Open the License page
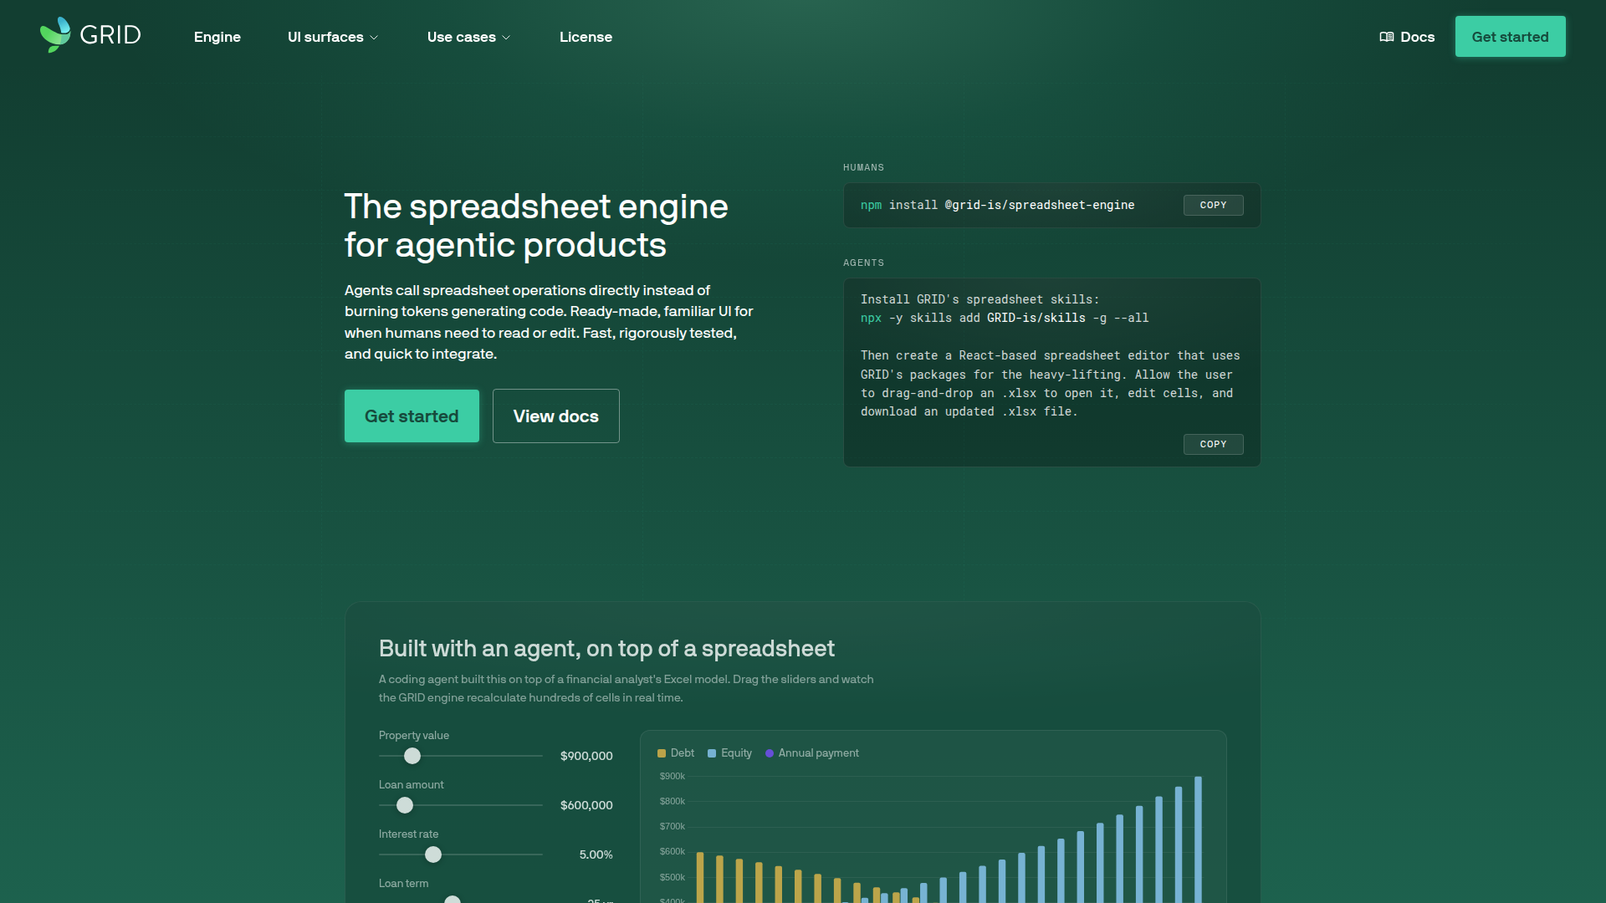The width and height of the screenshot is (1606, 903). pos(586,37)
